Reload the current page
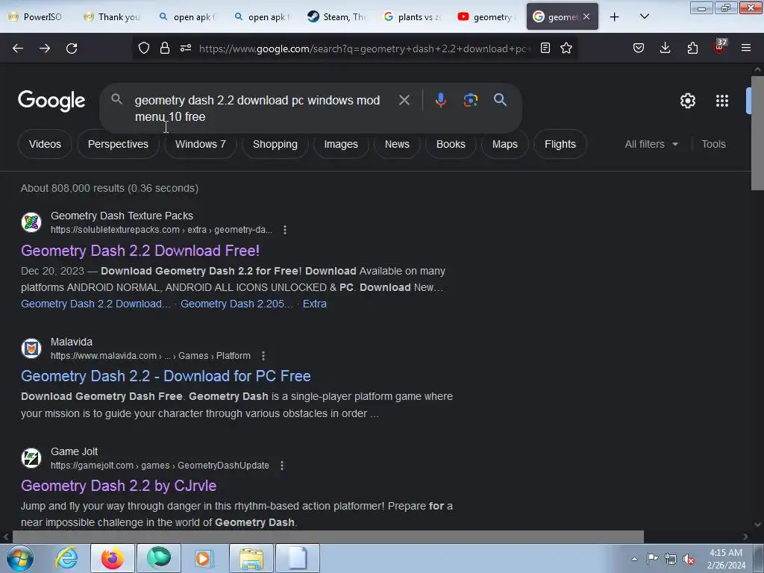764x573 pixels. click(x=72, y=48)
